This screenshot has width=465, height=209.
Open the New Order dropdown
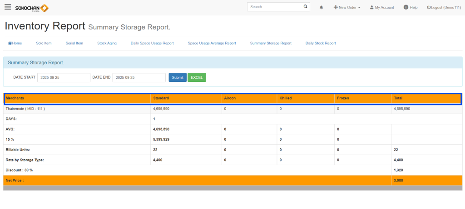tap(347, 8)
